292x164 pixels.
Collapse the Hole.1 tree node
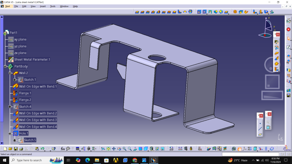click(10, 133)
